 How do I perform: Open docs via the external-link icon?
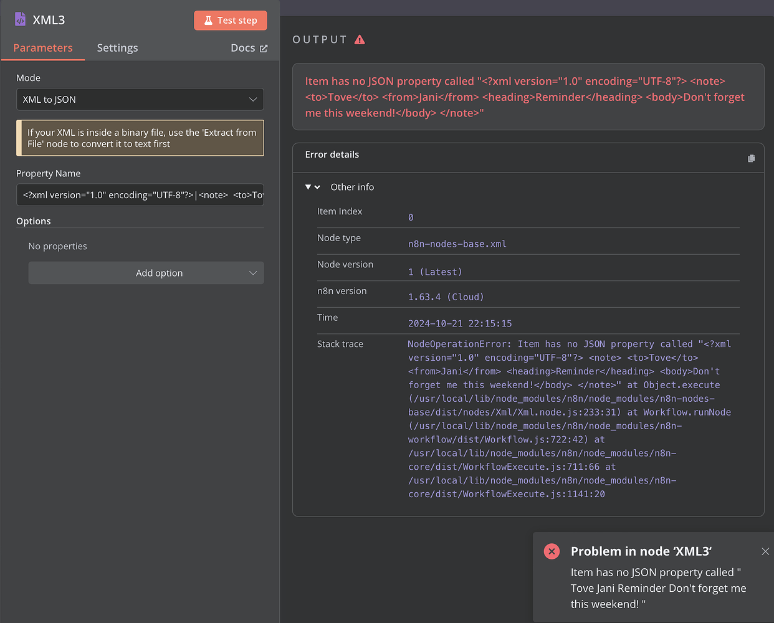pos(263,47)
